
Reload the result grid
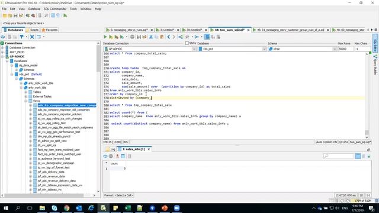click(x=105, y=156)
